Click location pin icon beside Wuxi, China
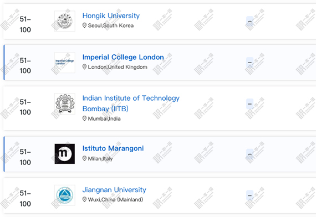316x217 pixels. pyautogui.click(x=84, y=199)
